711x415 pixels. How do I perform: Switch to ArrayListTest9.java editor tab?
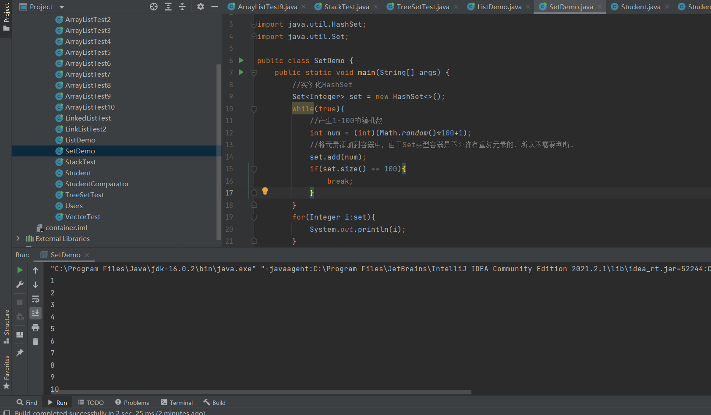pos(267,7)
